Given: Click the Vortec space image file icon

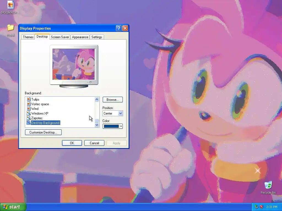Looking at the screenshot, I should [29, 104].
